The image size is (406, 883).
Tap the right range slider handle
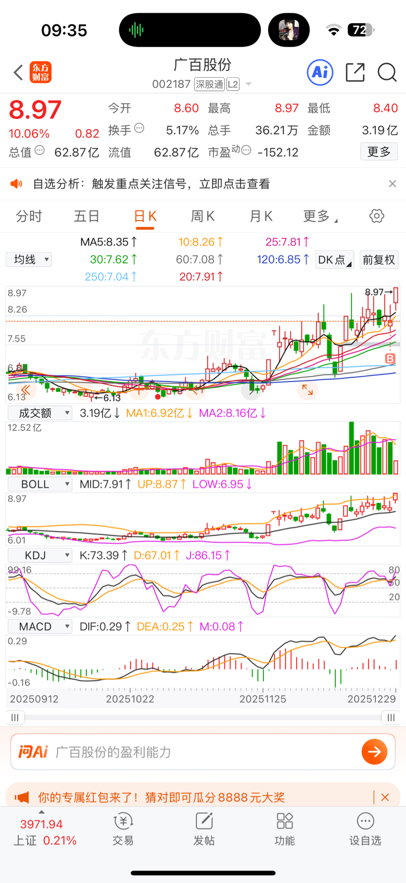pyautogui.click(x=391, y=717)
